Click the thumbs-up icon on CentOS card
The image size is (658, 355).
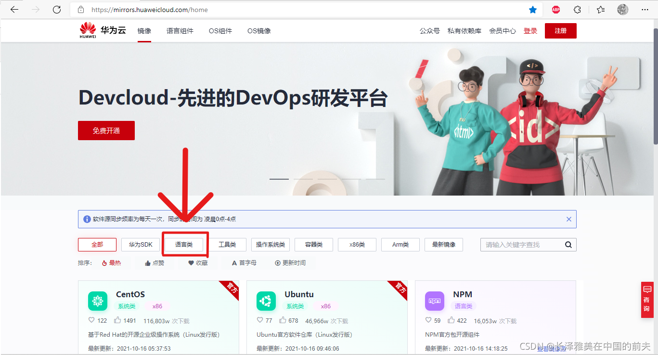click(x=117, y=320)
